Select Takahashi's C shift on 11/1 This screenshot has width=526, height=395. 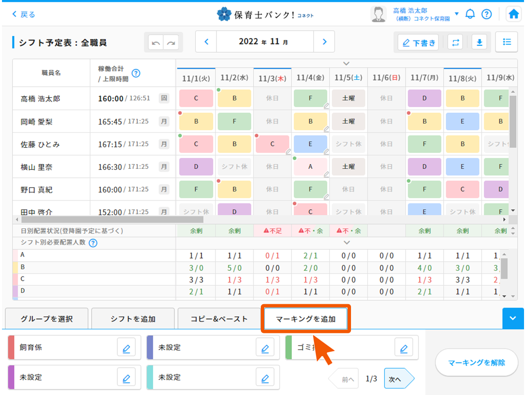[x=196, y=98]
